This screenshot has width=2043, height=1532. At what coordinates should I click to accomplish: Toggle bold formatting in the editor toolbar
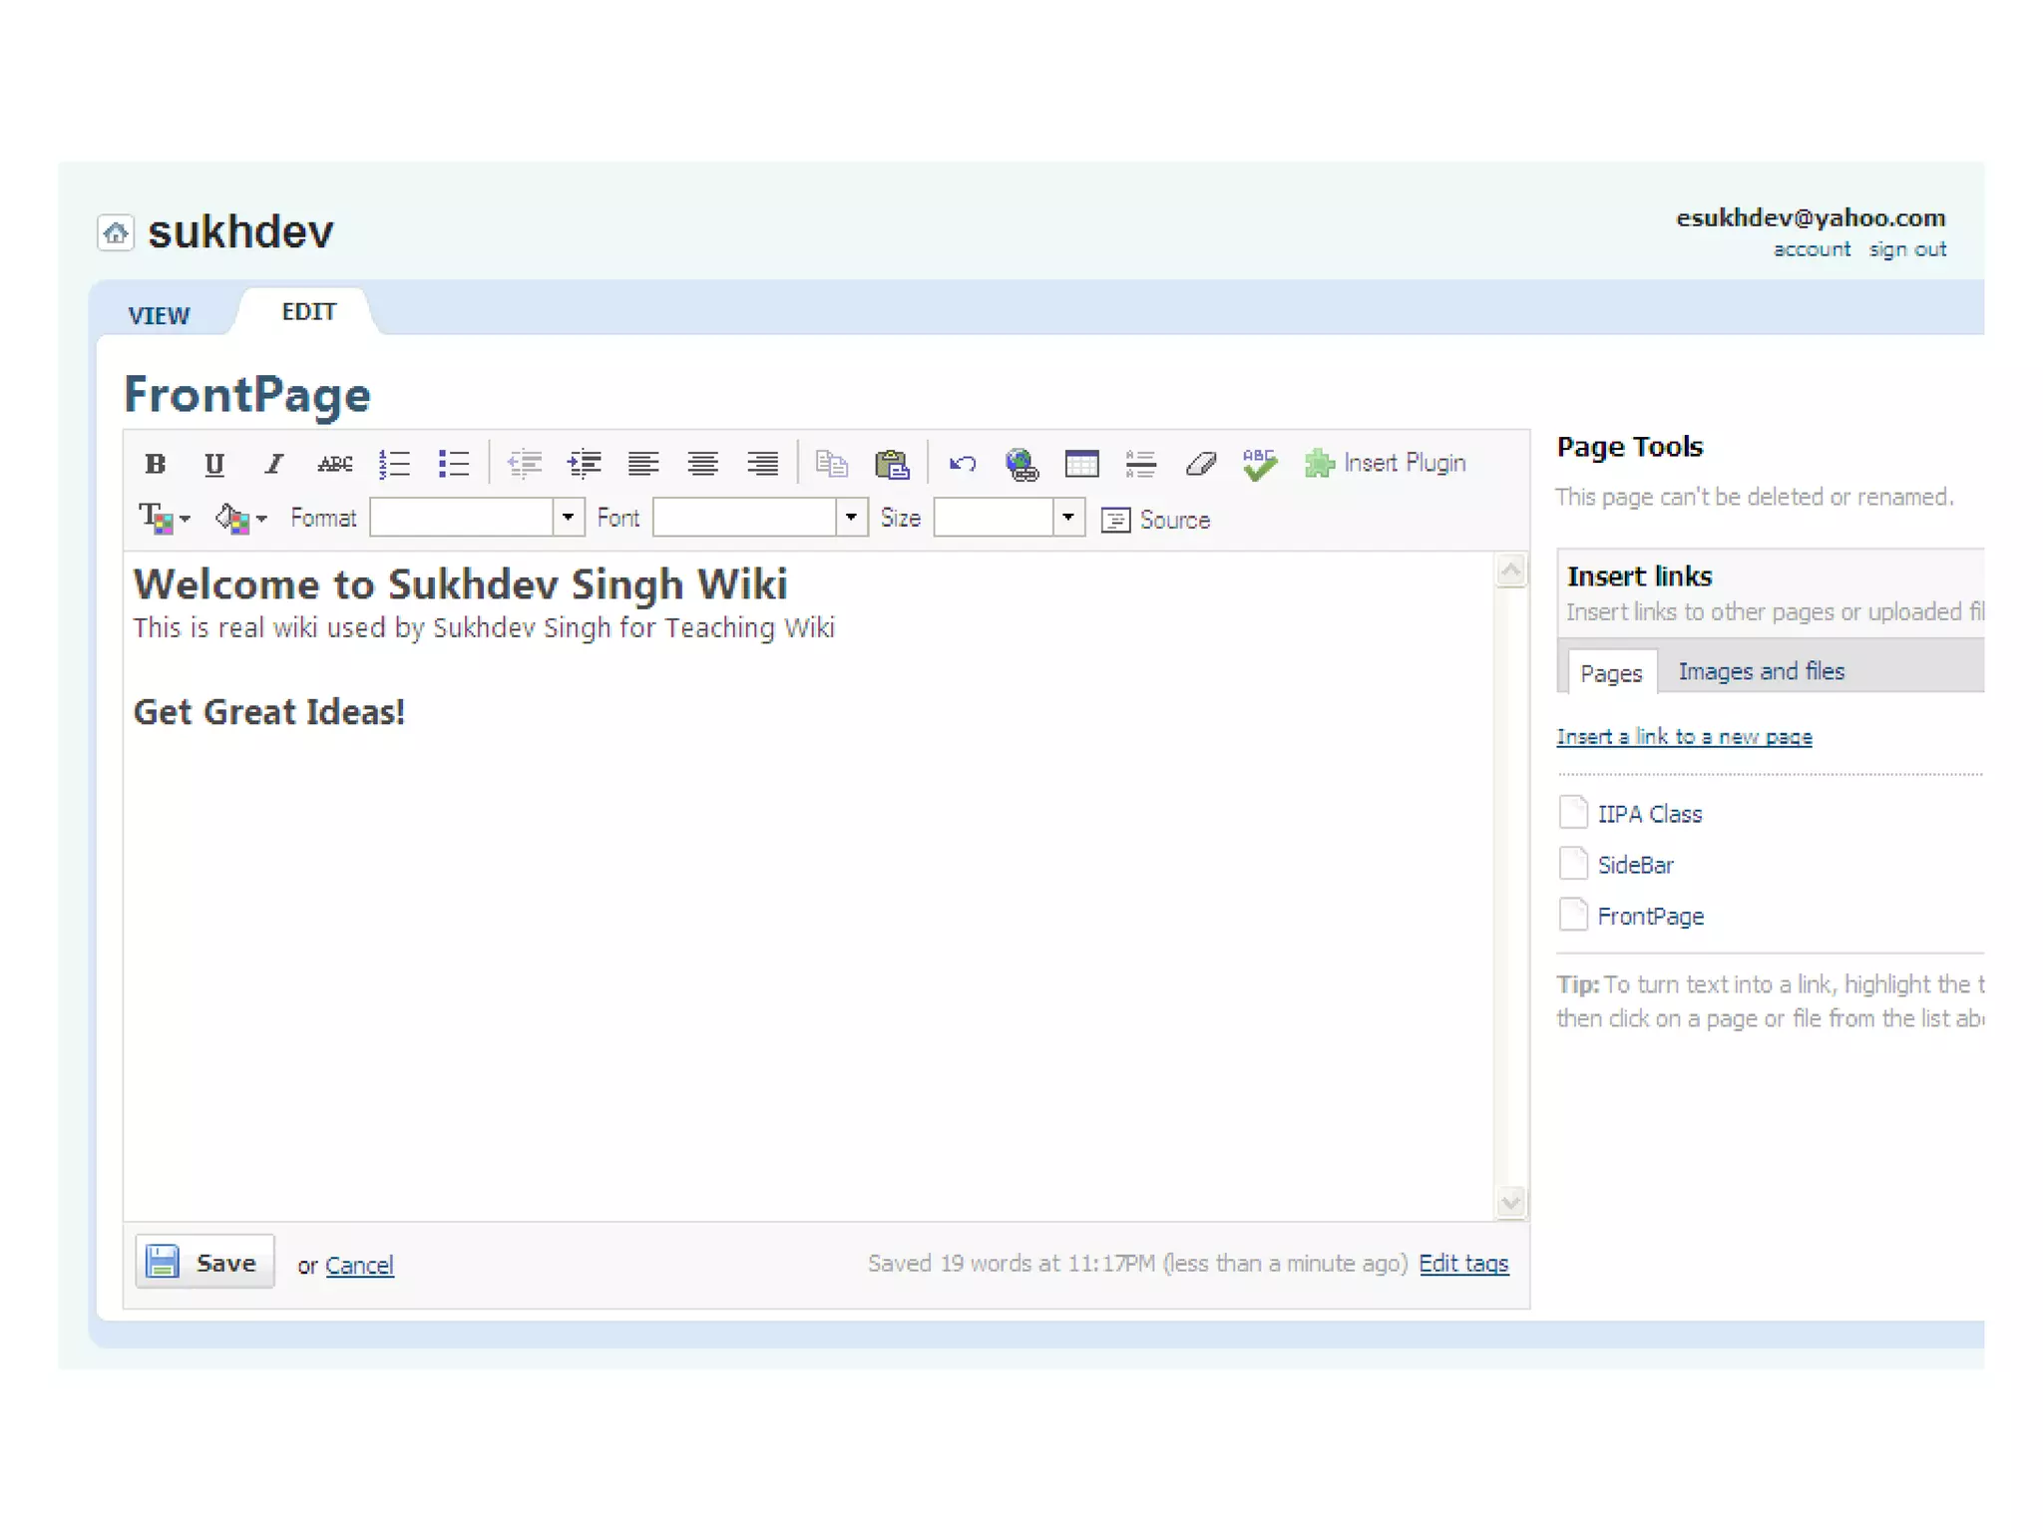(x=155, y=464)
